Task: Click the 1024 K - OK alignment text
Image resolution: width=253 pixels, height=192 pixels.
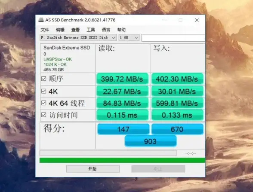Action: click(x=55, y=64)
